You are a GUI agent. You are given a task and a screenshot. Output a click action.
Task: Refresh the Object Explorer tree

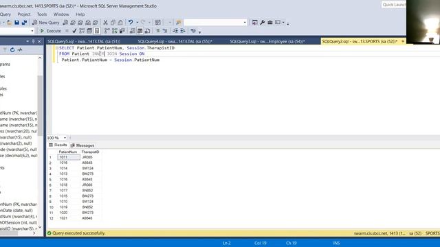(12, 50)
